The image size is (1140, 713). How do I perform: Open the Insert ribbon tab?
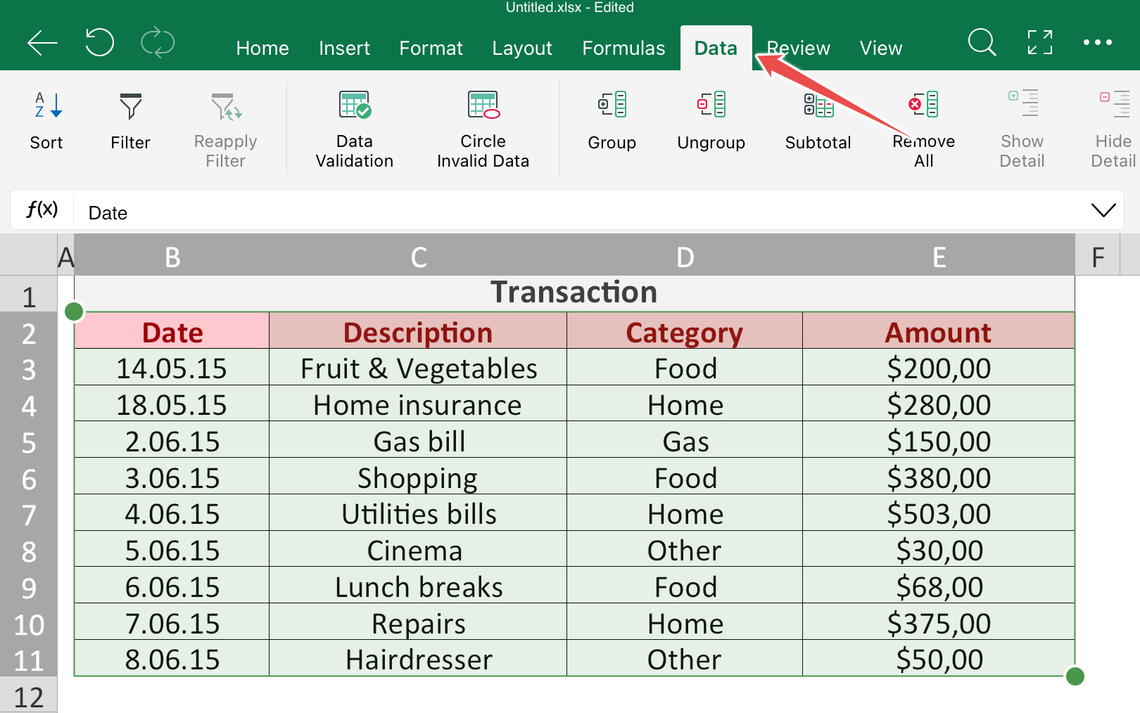(x=344, y=48)
